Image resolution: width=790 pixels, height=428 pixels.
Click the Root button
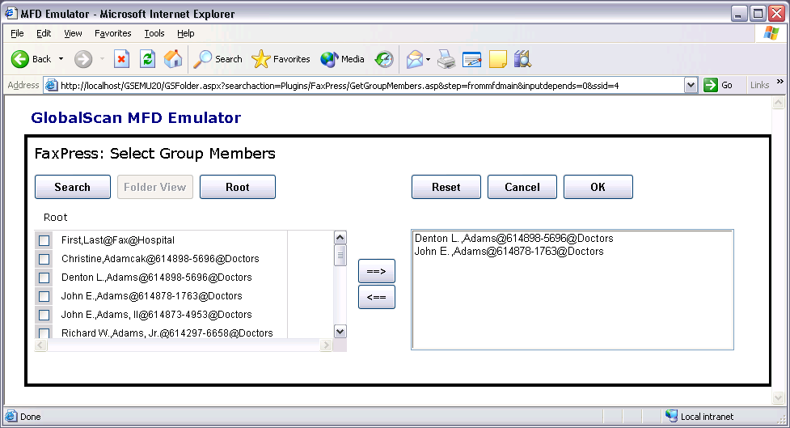pos(237,187)
